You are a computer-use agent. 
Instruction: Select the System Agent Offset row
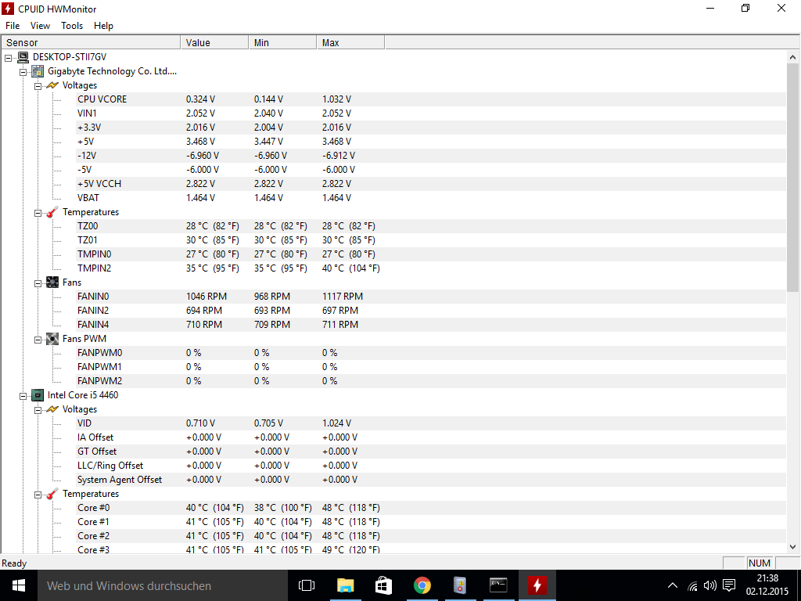[431, 480]
